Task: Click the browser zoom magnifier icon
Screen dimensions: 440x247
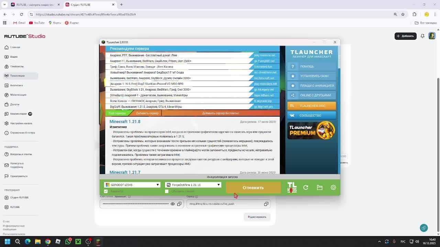Action: point(395,14)
